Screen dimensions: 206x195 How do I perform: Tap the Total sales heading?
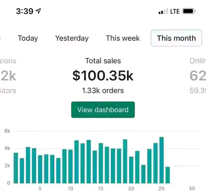coord(103,61)
